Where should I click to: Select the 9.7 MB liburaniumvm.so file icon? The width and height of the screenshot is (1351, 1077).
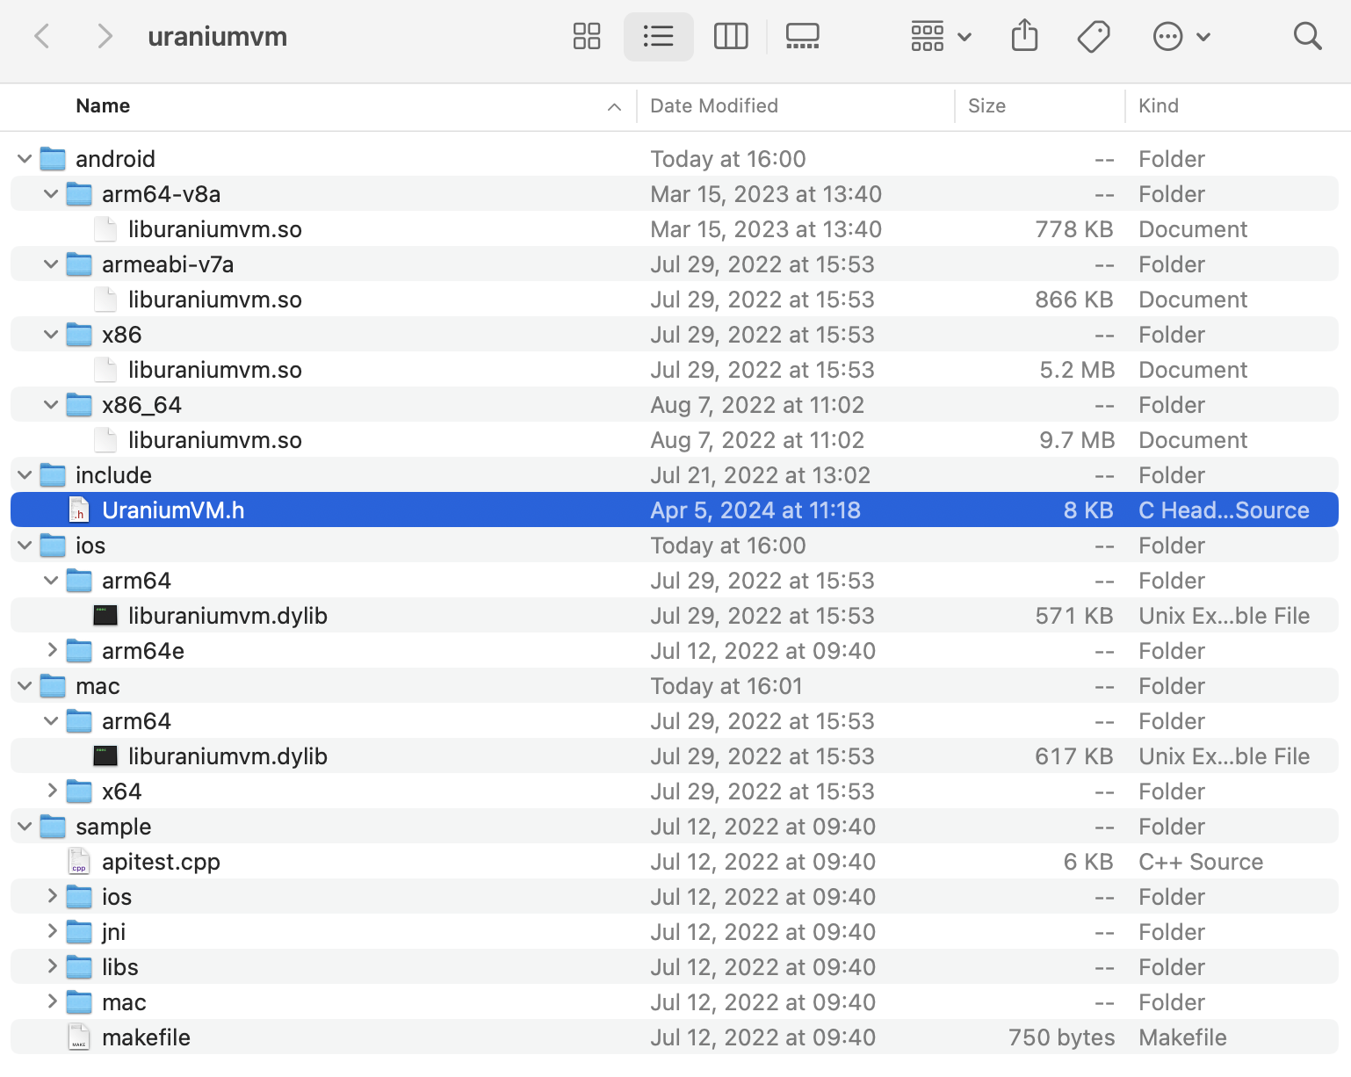tap(105, 440)
